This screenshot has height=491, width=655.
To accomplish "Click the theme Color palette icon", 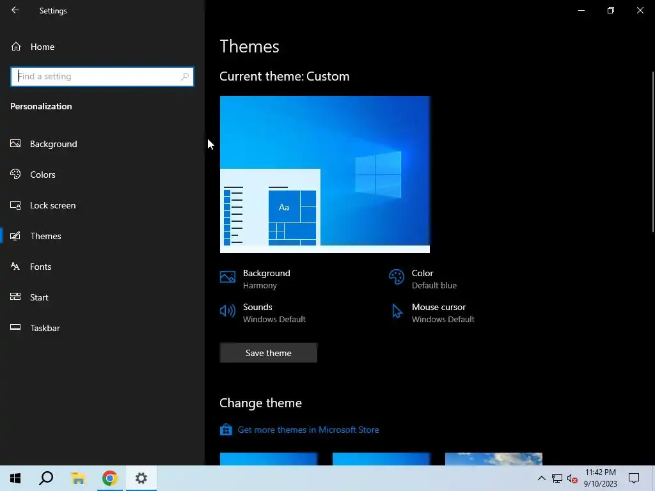I will tap(397, 277).
